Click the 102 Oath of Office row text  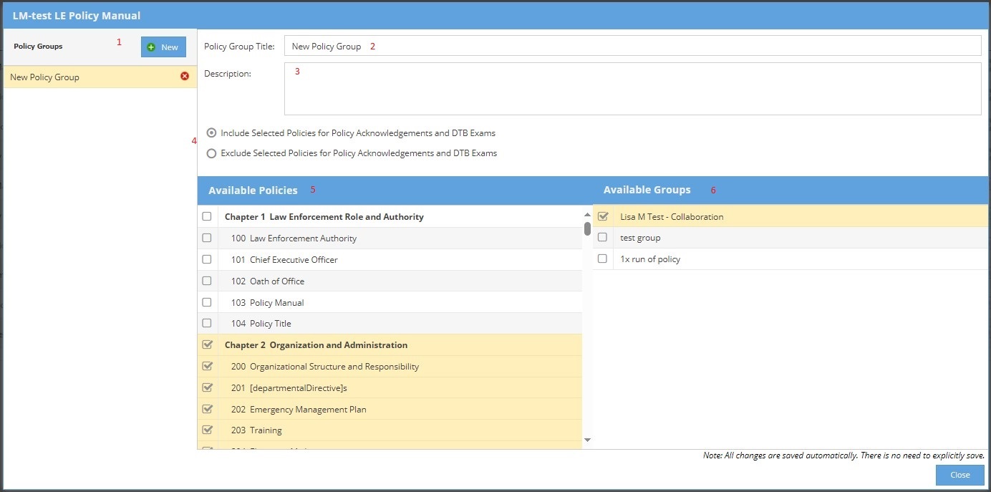tap(268, 281)
